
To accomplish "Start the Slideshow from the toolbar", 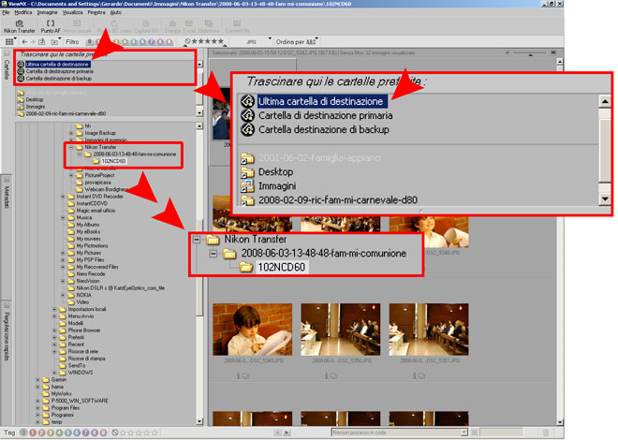I will pyautogui.click(x=209, y=27).
